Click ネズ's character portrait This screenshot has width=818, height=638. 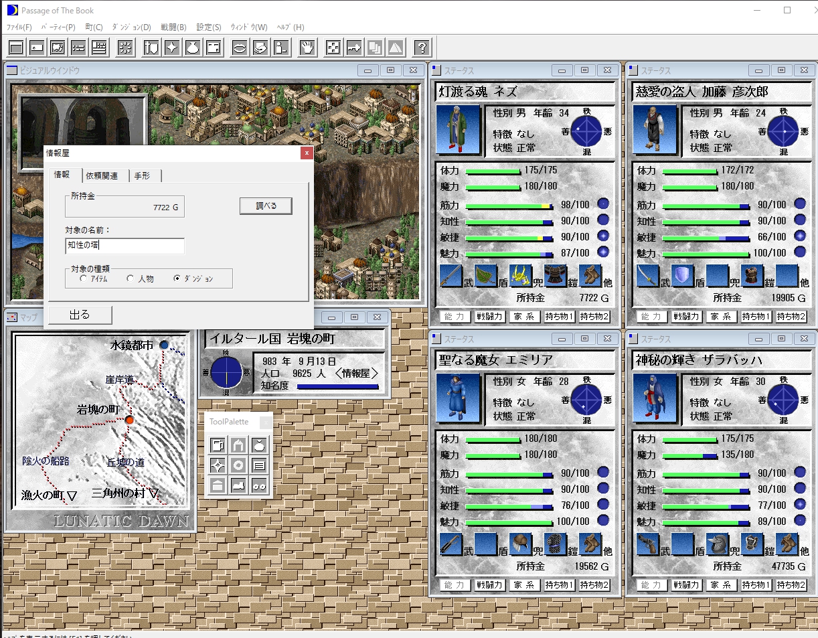click(459, 130)
